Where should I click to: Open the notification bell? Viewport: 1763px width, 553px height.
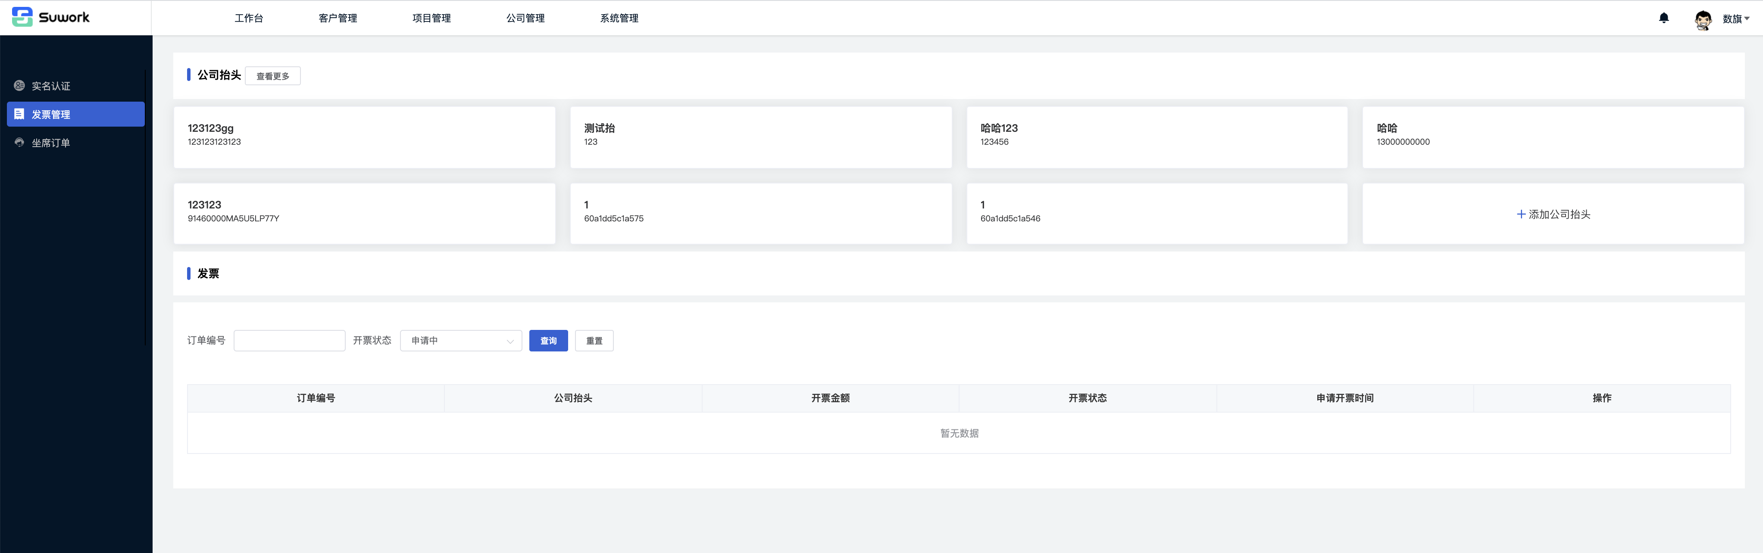(1664, 18)
